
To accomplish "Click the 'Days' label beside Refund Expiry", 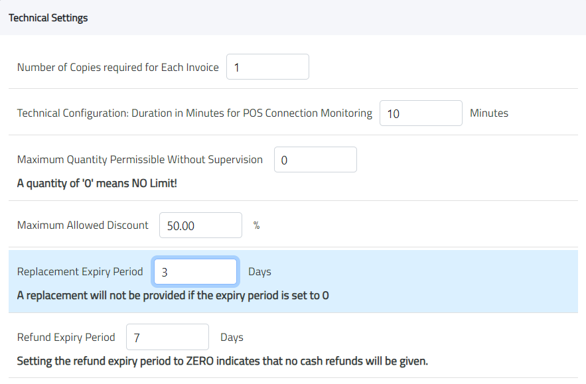I will click(x=232, y=337).
